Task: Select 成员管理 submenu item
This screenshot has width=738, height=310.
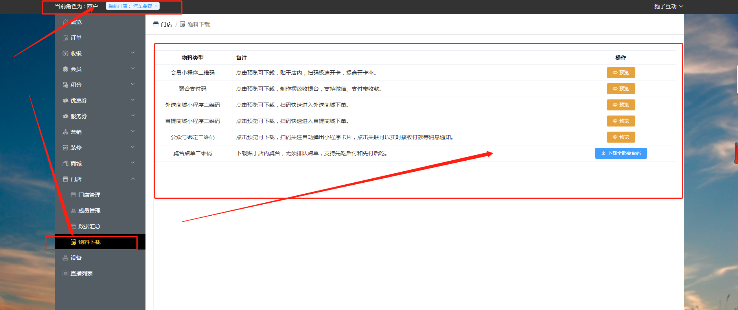Action: coord(100,211)
